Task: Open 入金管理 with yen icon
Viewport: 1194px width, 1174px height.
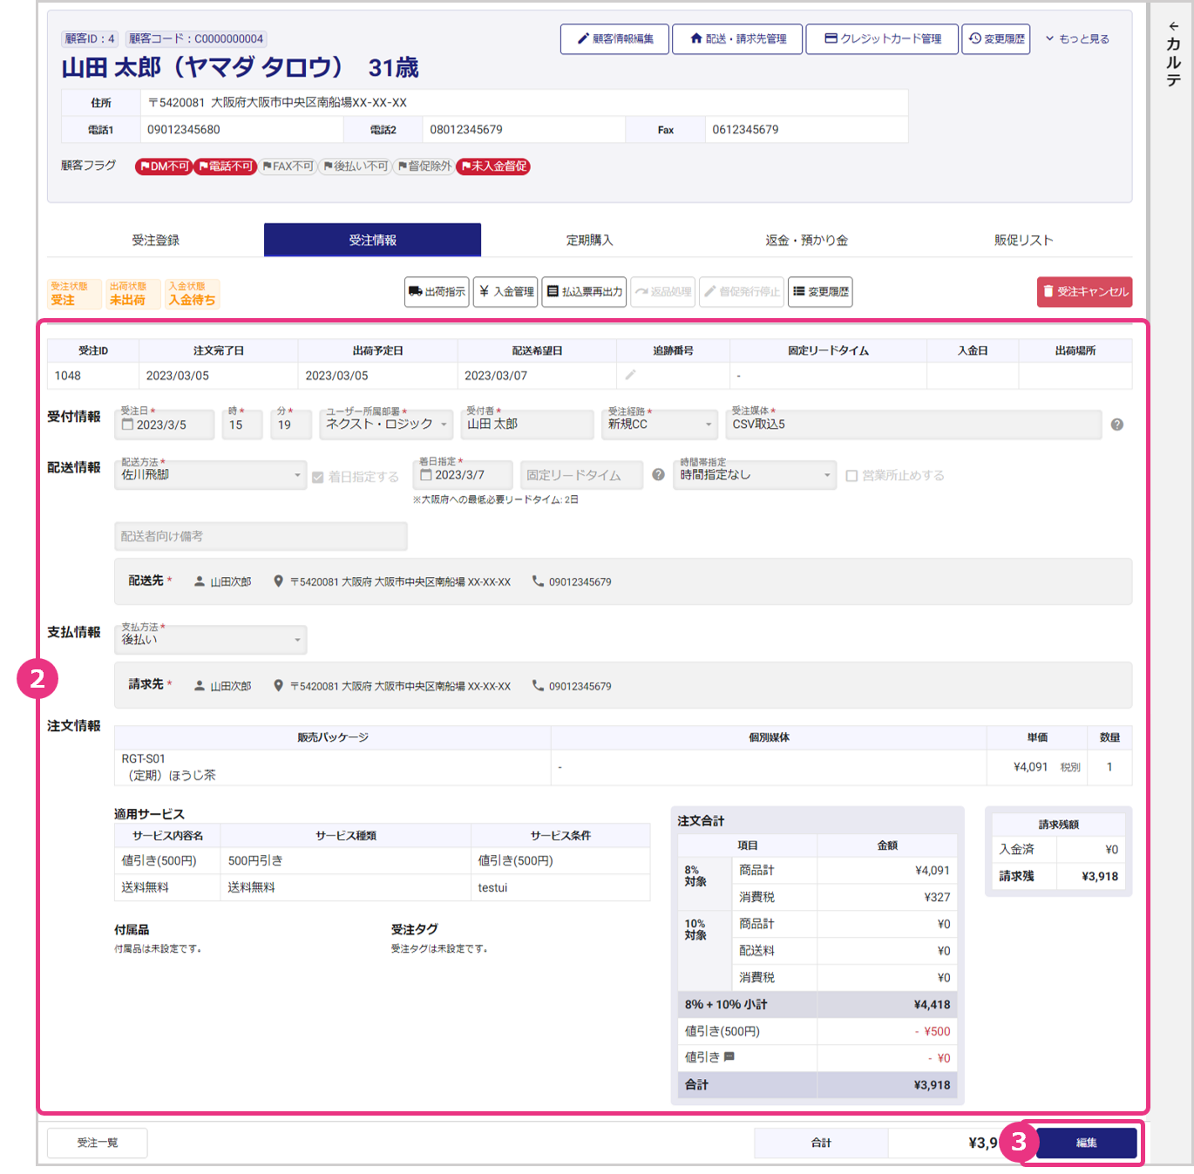Action: (506, 292)
